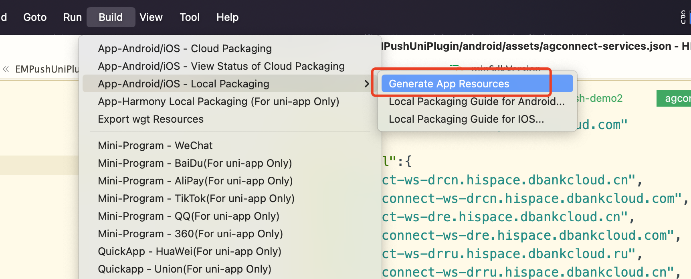Select QuickApp HuaWei entry

pyautogui.click(x=190, y=251)
